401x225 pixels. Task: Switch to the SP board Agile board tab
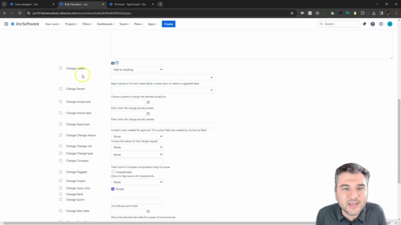coord(132,4)
